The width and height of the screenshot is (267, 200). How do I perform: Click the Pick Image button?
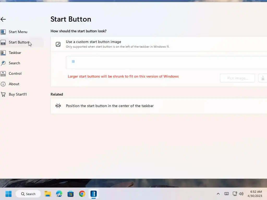point(237,78)
